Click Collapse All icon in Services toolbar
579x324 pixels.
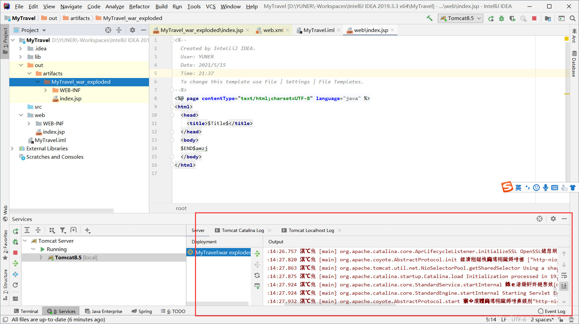pos(38,230)
